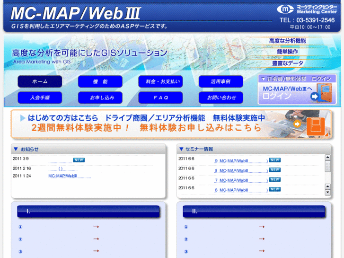Screen dimensions: 344x258
Task: Click TEL : 03-5391-2546 text
Action: click(x=307, y=20)
